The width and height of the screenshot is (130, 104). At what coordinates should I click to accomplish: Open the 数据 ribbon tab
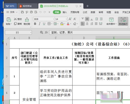click(x=93, y=12)
